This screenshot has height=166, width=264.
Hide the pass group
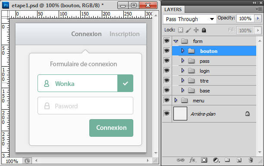[167, 61]
